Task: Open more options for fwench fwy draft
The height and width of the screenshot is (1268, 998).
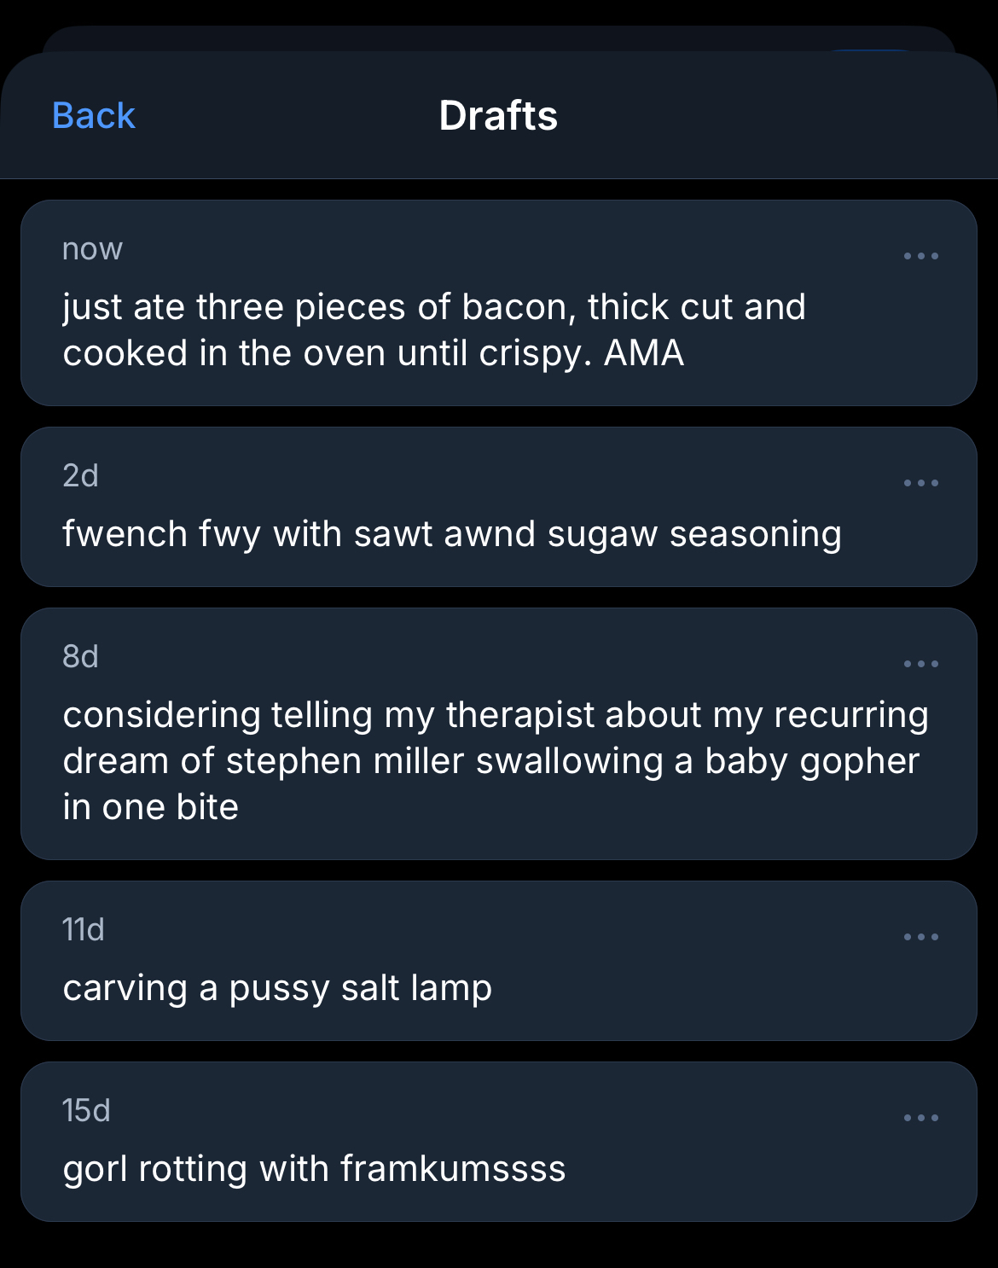Action: (920, 483)
